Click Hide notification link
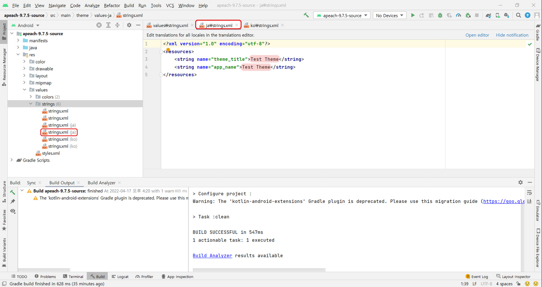Screen dimensions: 542x287 pyautogui.click(x=512, y=35)
